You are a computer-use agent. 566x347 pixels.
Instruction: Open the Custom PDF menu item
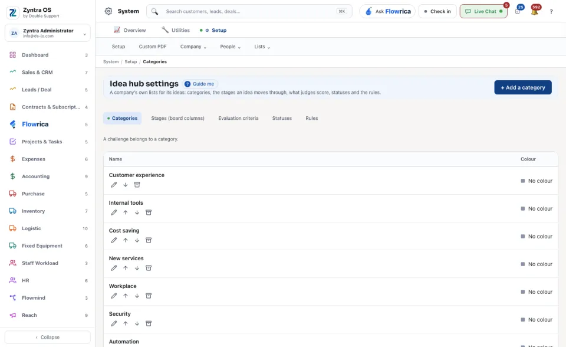[x=153, y=47]
